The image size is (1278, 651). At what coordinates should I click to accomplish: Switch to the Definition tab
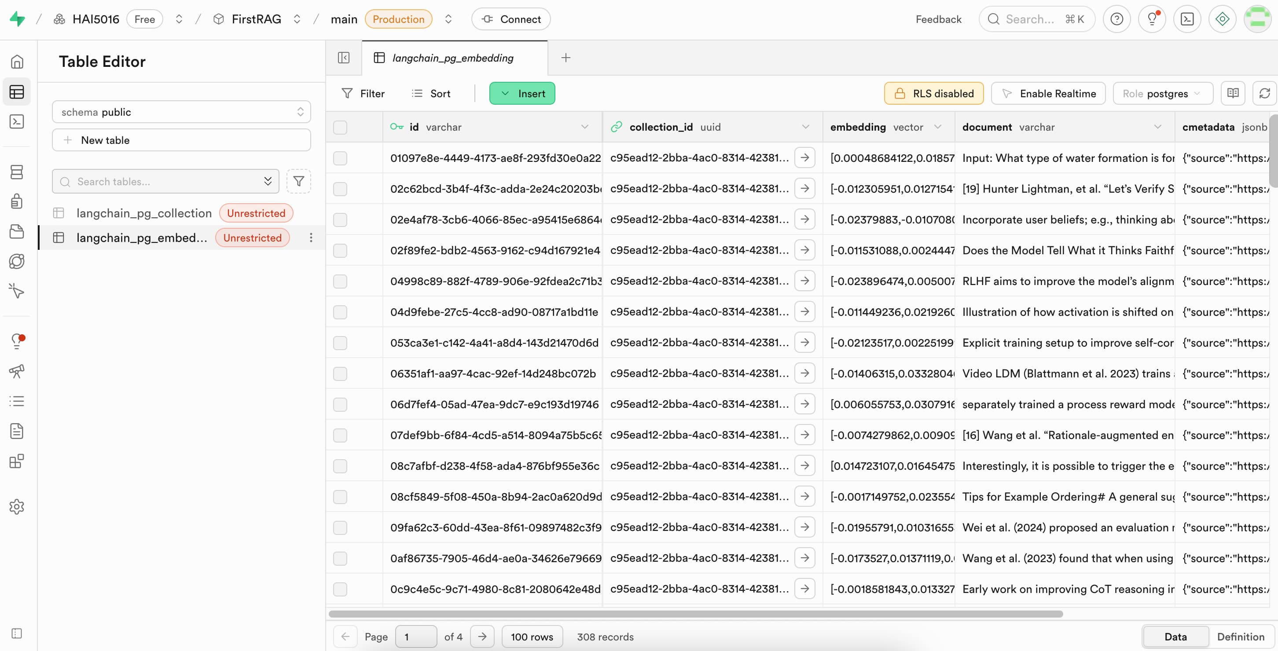[1240, 636]
